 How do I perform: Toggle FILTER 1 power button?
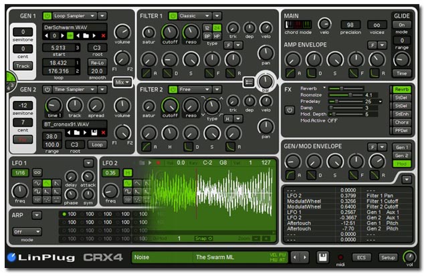[173, 16]
